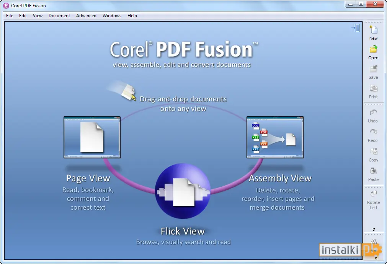Open the File menu
The width and height of the screenshot is (387, 264).
pos(10,16)
